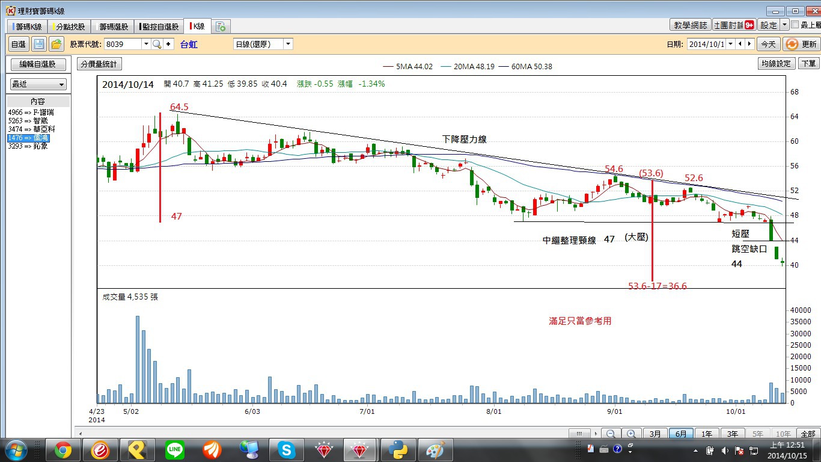The width and height of the screenshot is (821, 462).
Task: Zoom out the chart with minus magnifier
Action: 611,434
